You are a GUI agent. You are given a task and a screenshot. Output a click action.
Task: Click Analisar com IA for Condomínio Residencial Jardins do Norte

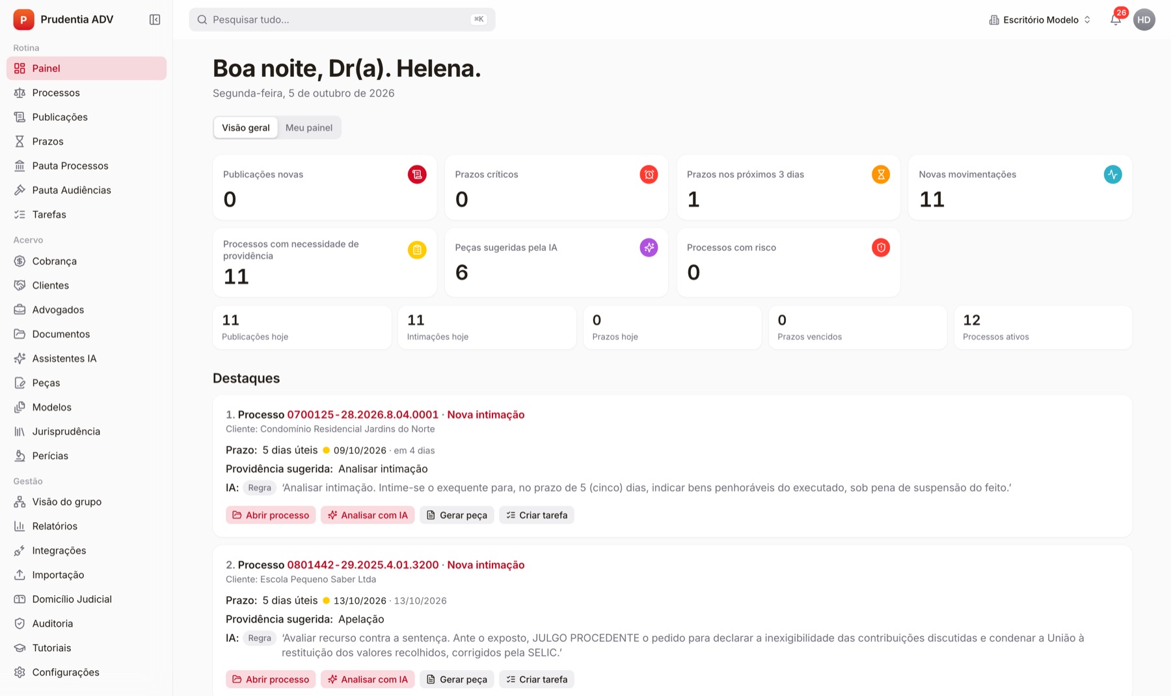(x=368, y=515)
